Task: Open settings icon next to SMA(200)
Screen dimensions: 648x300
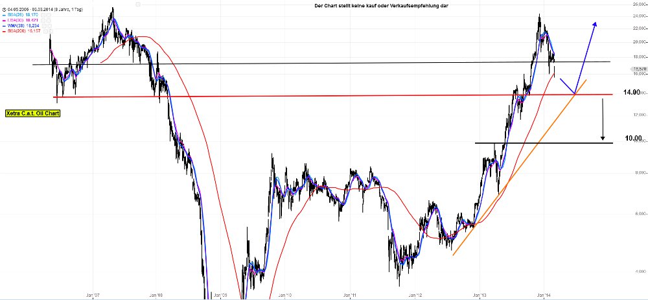Action: point(45,31)
